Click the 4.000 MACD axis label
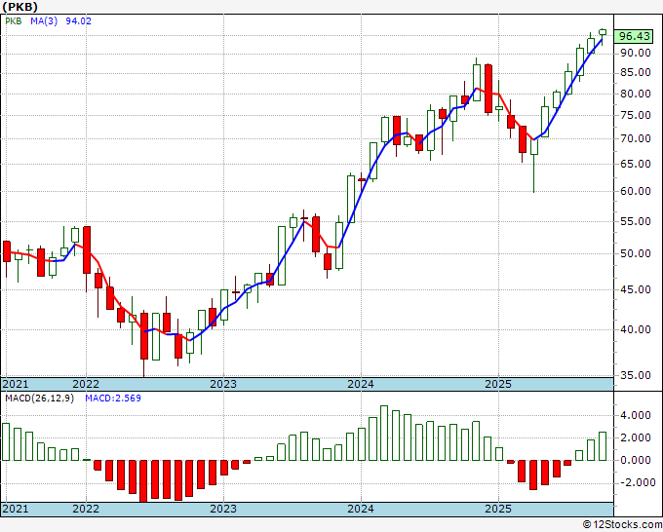The height and width of the screenshot is (532, 663). click(636, 416)
